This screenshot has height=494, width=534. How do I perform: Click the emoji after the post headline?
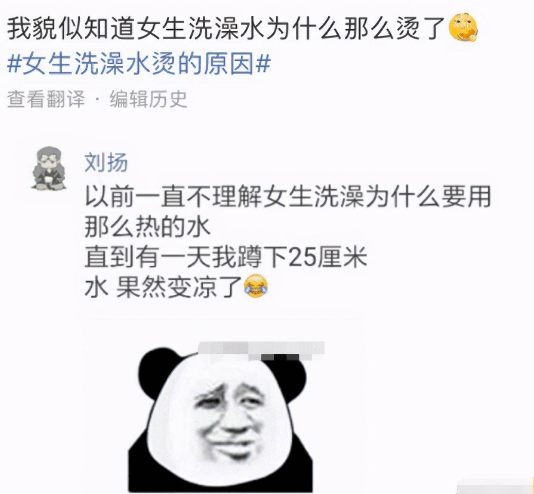pyautogui.click(x=463, y=27)
